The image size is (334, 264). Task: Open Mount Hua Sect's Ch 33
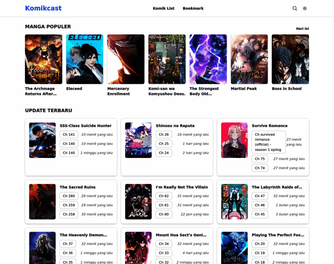164,253
